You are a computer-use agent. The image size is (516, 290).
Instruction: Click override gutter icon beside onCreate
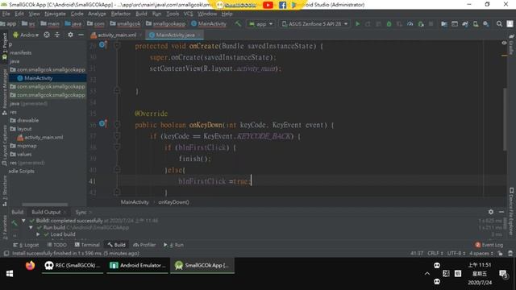(102, 45)
